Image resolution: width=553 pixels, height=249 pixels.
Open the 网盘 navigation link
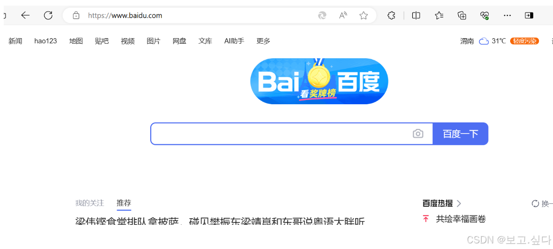click(x=180, y=41)
